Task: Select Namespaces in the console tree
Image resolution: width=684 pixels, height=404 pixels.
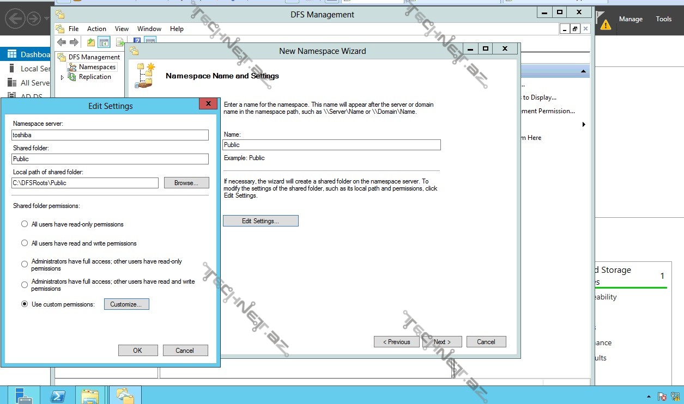Action: tap(96, 67)
